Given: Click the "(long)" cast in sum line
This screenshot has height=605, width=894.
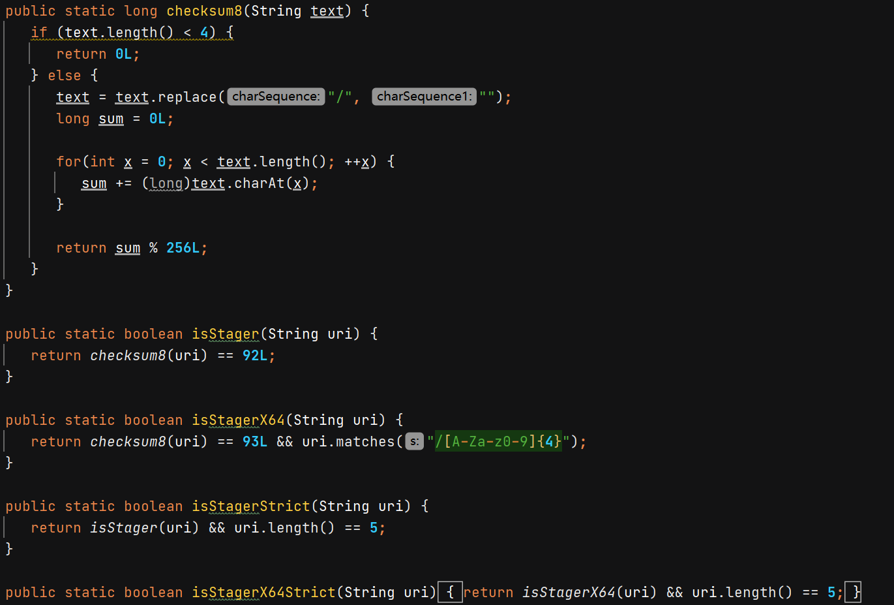Looking at the screenshot, I should pyautogui.click(x=166, y=183).
